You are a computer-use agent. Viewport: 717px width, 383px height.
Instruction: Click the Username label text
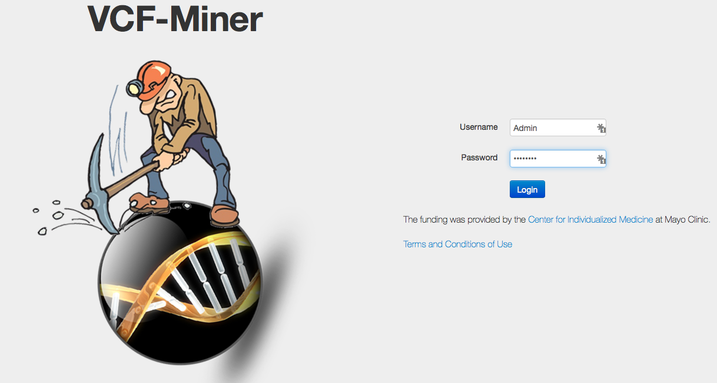[479, 127]
